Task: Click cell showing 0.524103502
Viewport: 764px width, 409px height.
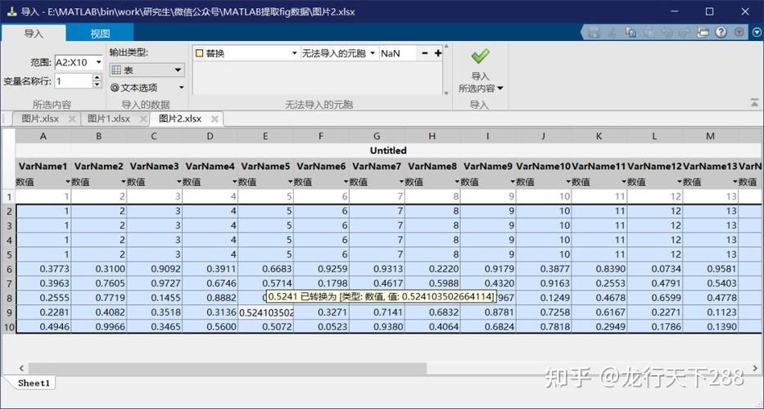Action: pyautogui.click(x=265, y=312)
